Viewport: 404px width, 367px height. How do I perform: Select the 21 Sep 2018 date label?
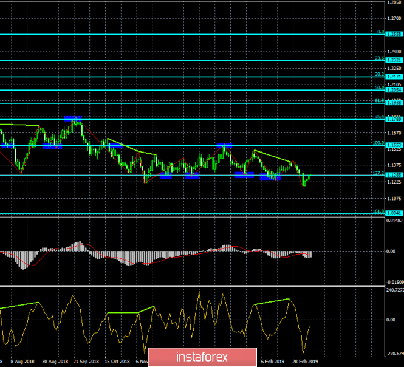(86, 362)
